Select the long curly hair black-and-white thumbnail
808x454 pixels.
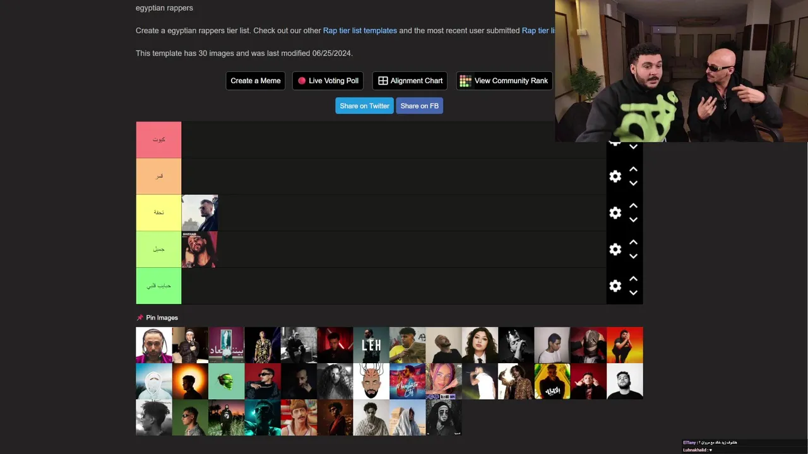coord(335,381)
